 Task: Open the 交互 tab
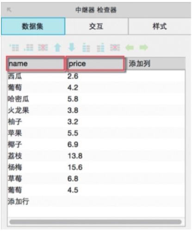pyautogui.click(x=97, y=26)
